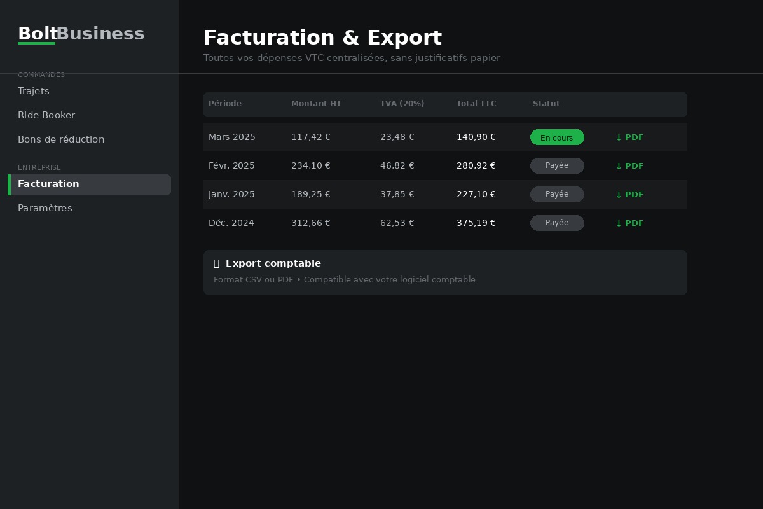Open the Facturation section
The width and height of the screenshot is (763, 509).
(48, 184)
